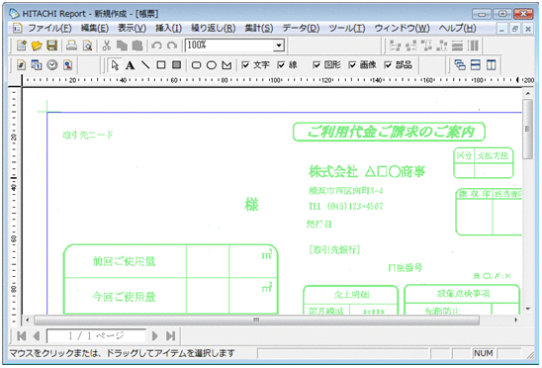Toggle the 図形 checkbox
The height and width of the screenshot is (368, 542).
316,65
